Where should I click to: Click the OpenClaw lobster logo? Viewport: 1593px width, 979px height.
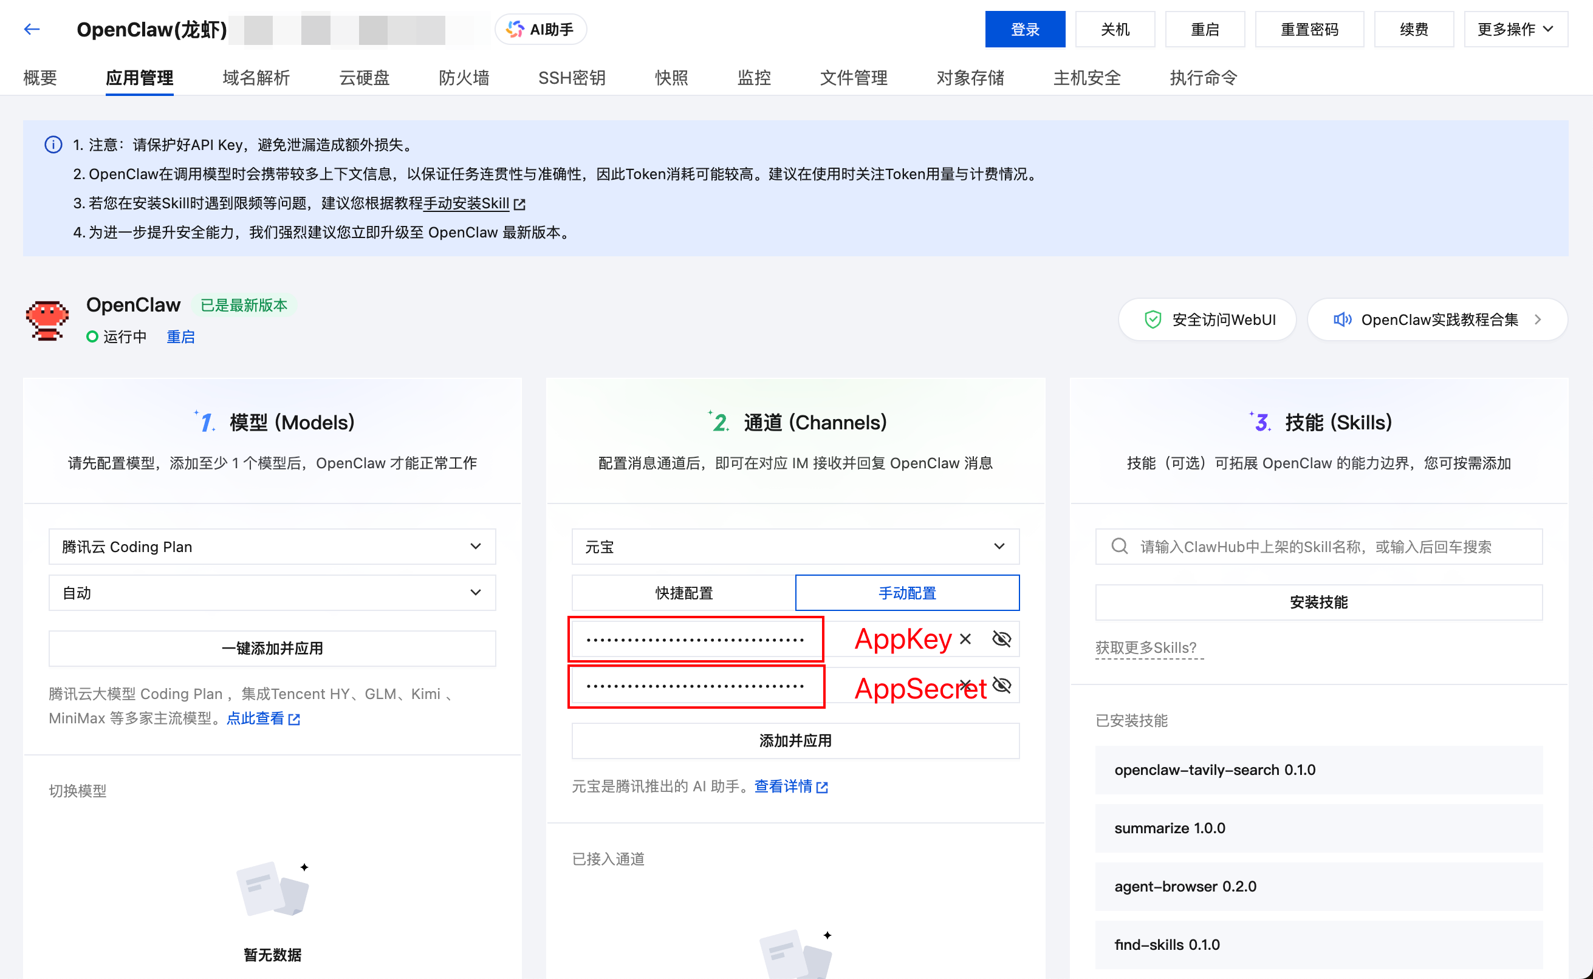[x=47, y=320]
